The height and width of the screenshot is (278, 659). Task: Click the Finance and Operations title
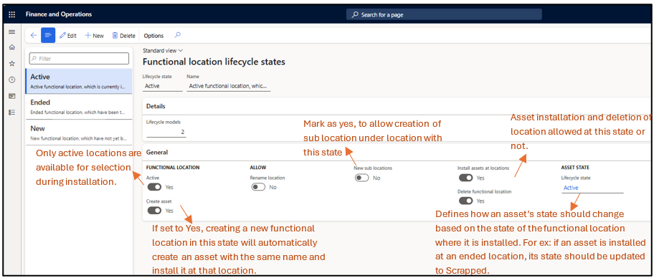pyautogui.click(x=58, y=14)
